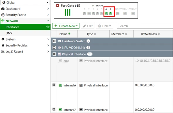
Task: Expand the System chevron arrow
Action: coord(48,39)
